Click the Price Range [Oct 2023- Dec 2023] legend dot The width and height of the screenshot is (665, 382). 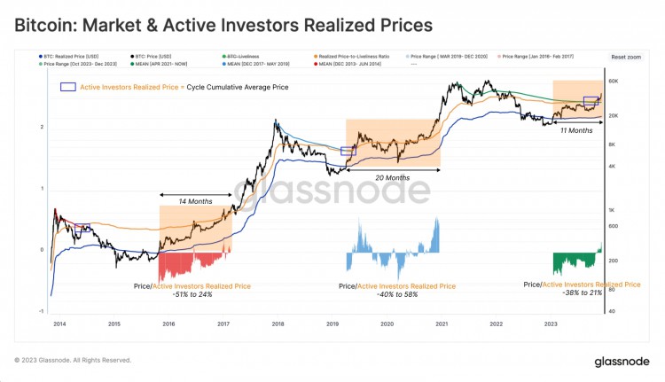point(40,64)
